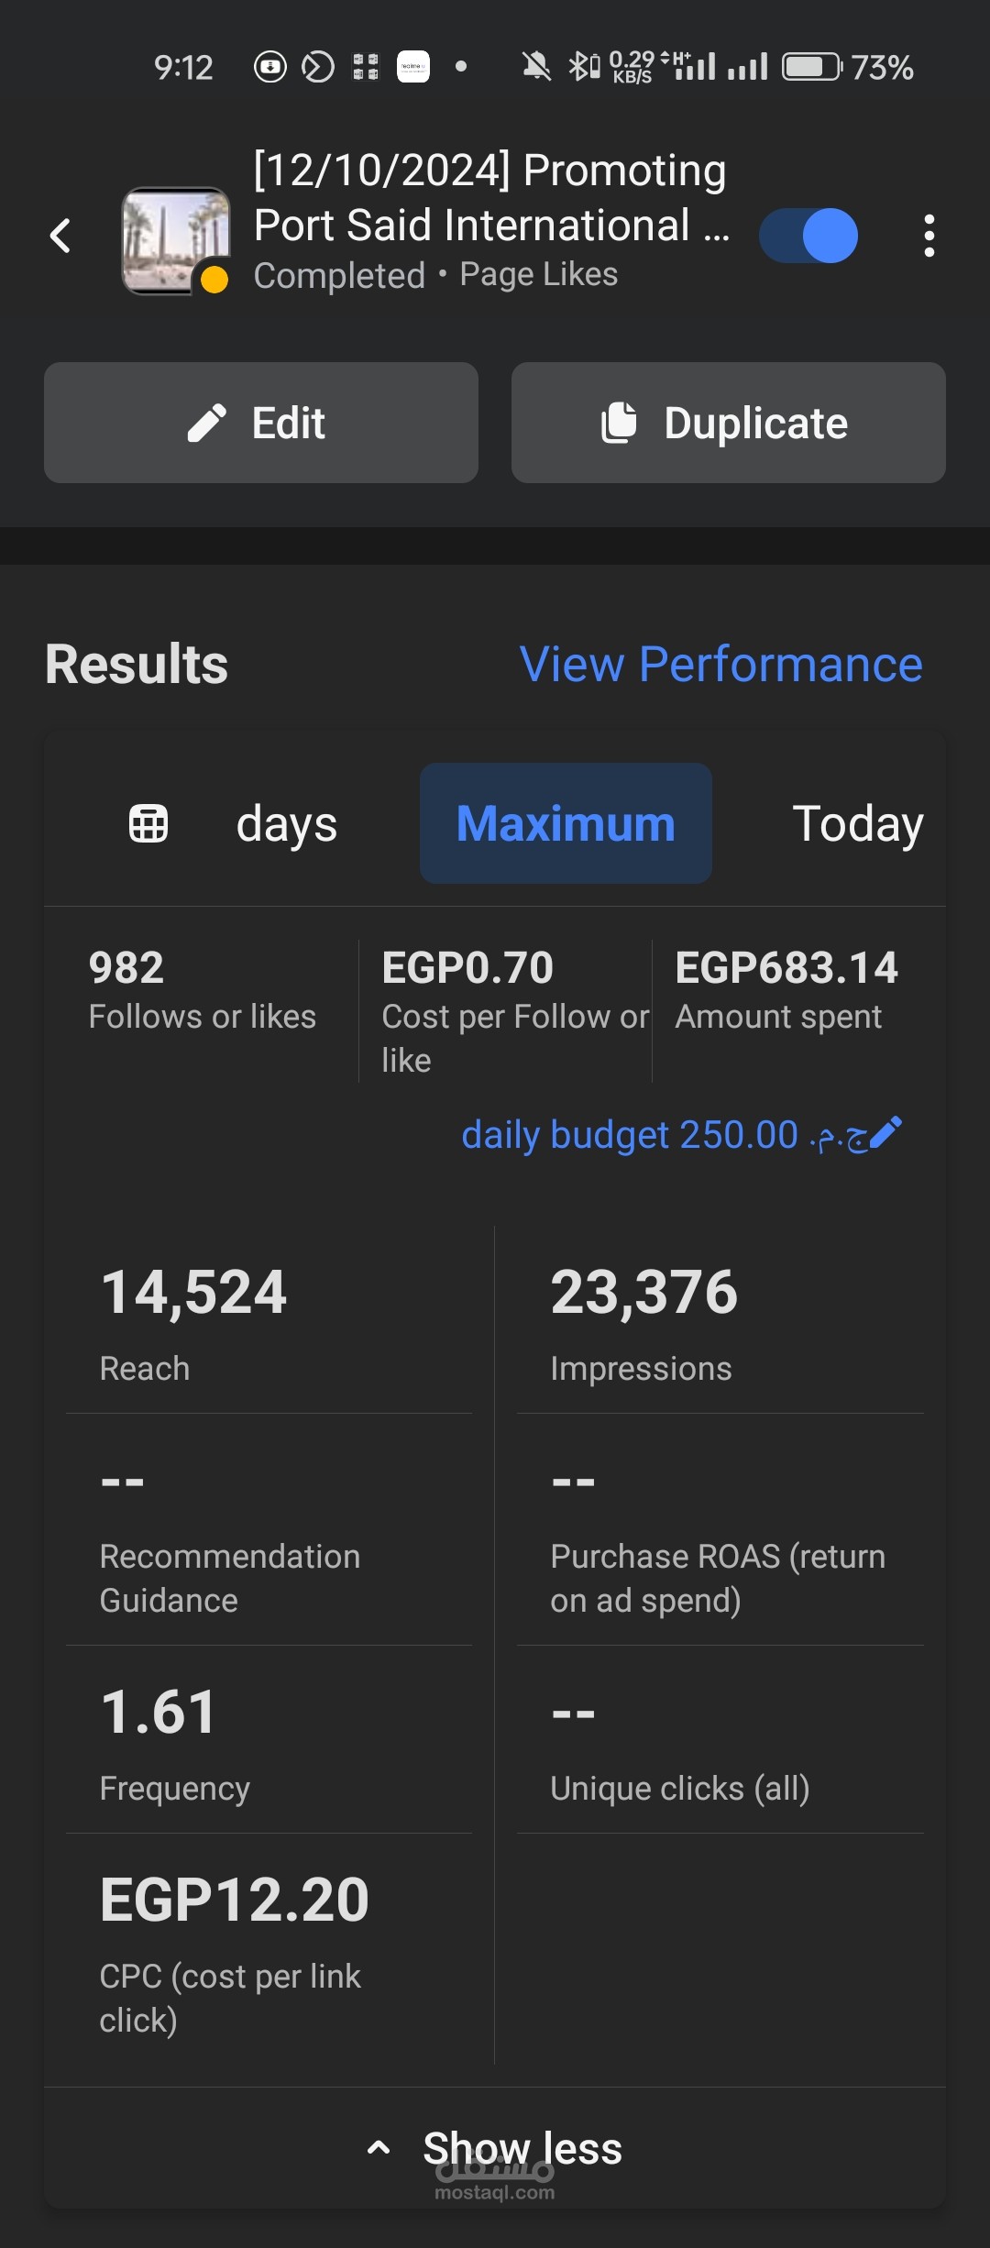Open the three-dot options menu
The height and width of the screenshot is (2248, 990).
(x=929, y=236)
